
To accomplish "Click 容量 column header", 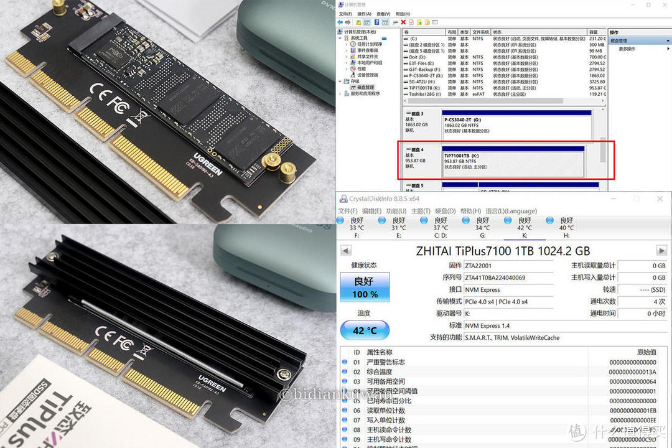I will [x=596, y=32].
